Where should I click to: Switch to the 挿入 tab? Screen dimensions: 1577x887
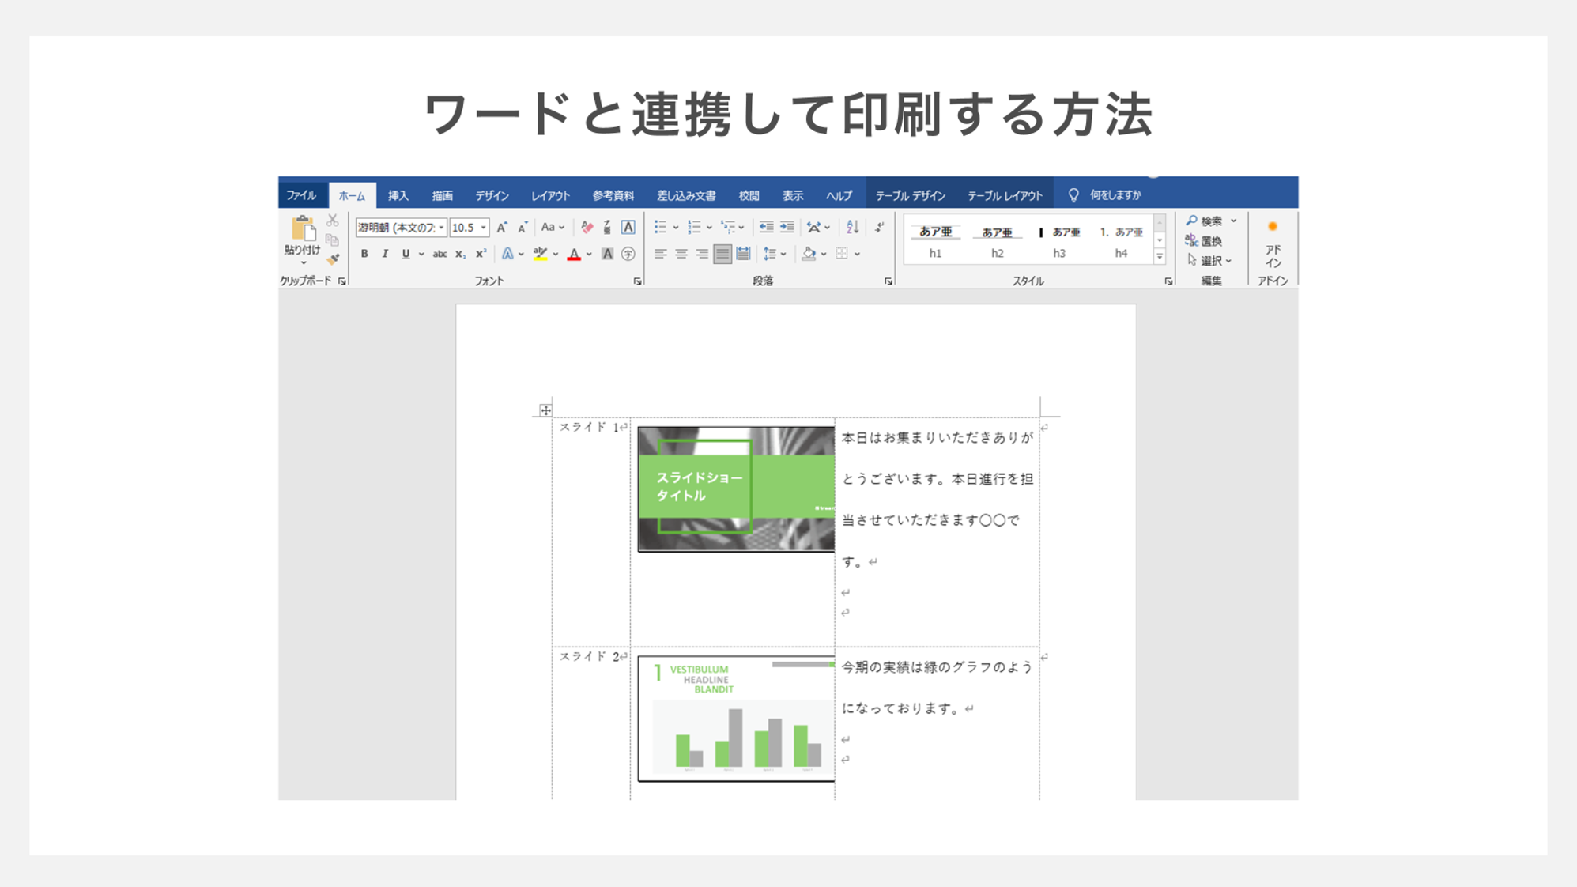(x=398, y=195)
